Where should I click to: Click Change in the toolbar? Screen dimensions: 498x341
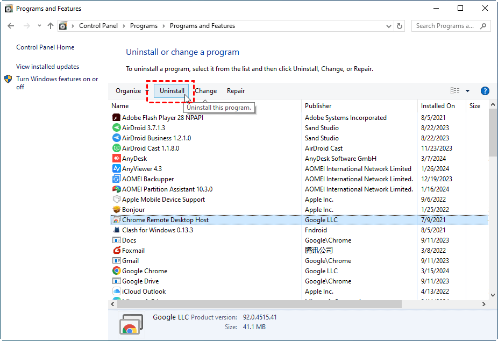click(206, 91)
